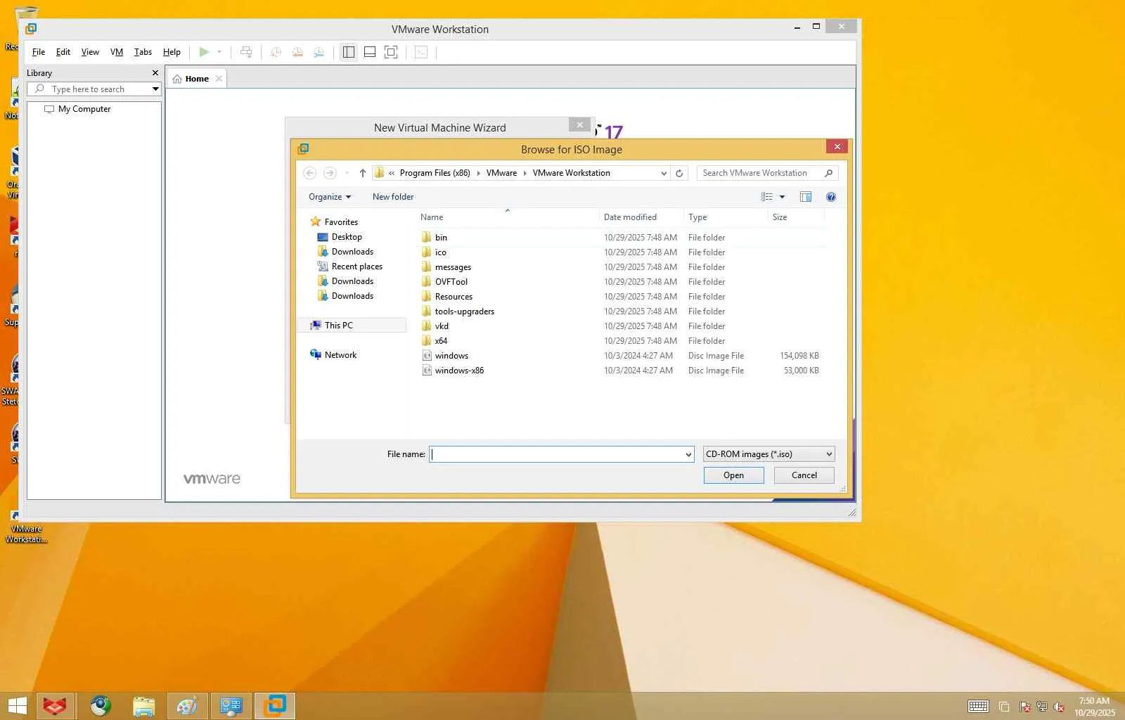1125x720 pixels.
Task: Click the Change your view icon
Action: click(766, 197)
